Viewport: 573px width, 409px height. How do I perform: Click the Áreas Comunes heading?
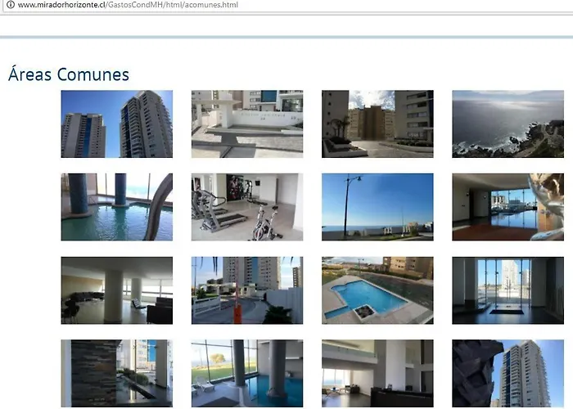[69, 74]
